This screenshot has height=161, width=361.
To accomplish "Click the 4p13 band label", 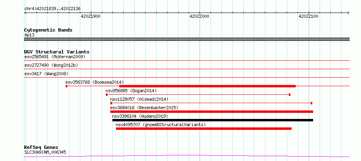I will point(29,35).
